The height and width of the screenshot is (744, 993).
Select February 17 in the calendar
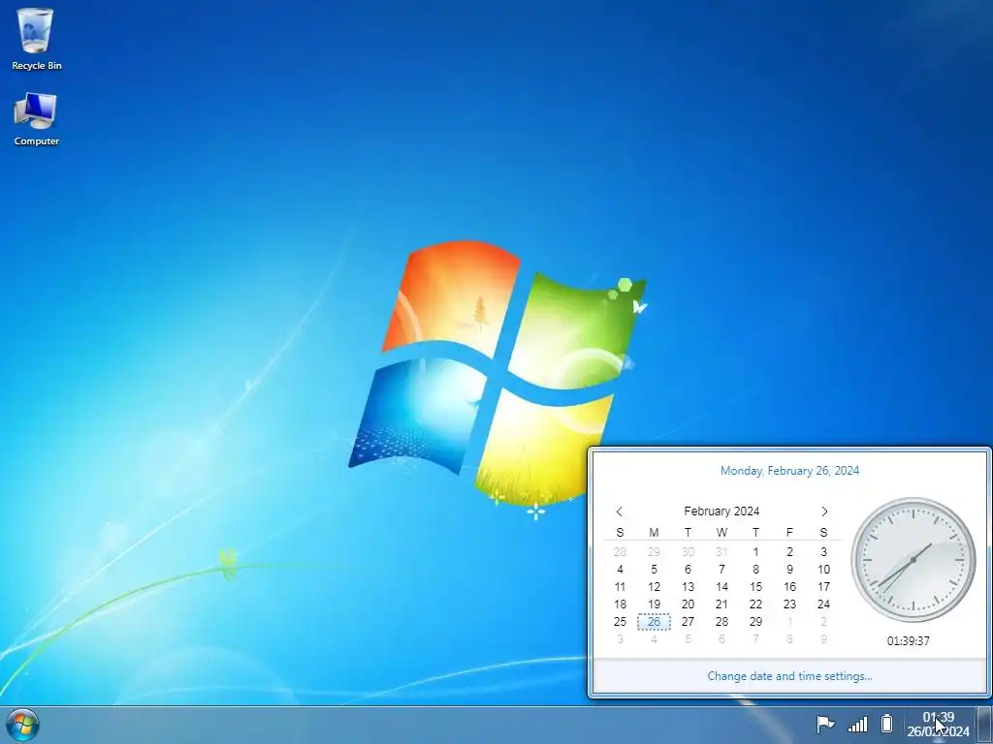point(823,587)
